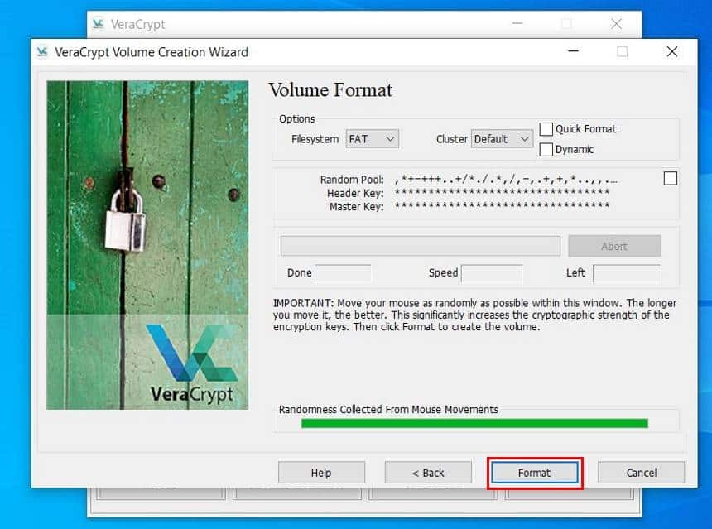Click the "Randomness Collected From Mouse Movements" label
The width and height of the screenshot is (712, 529).
tap(388, 410)
